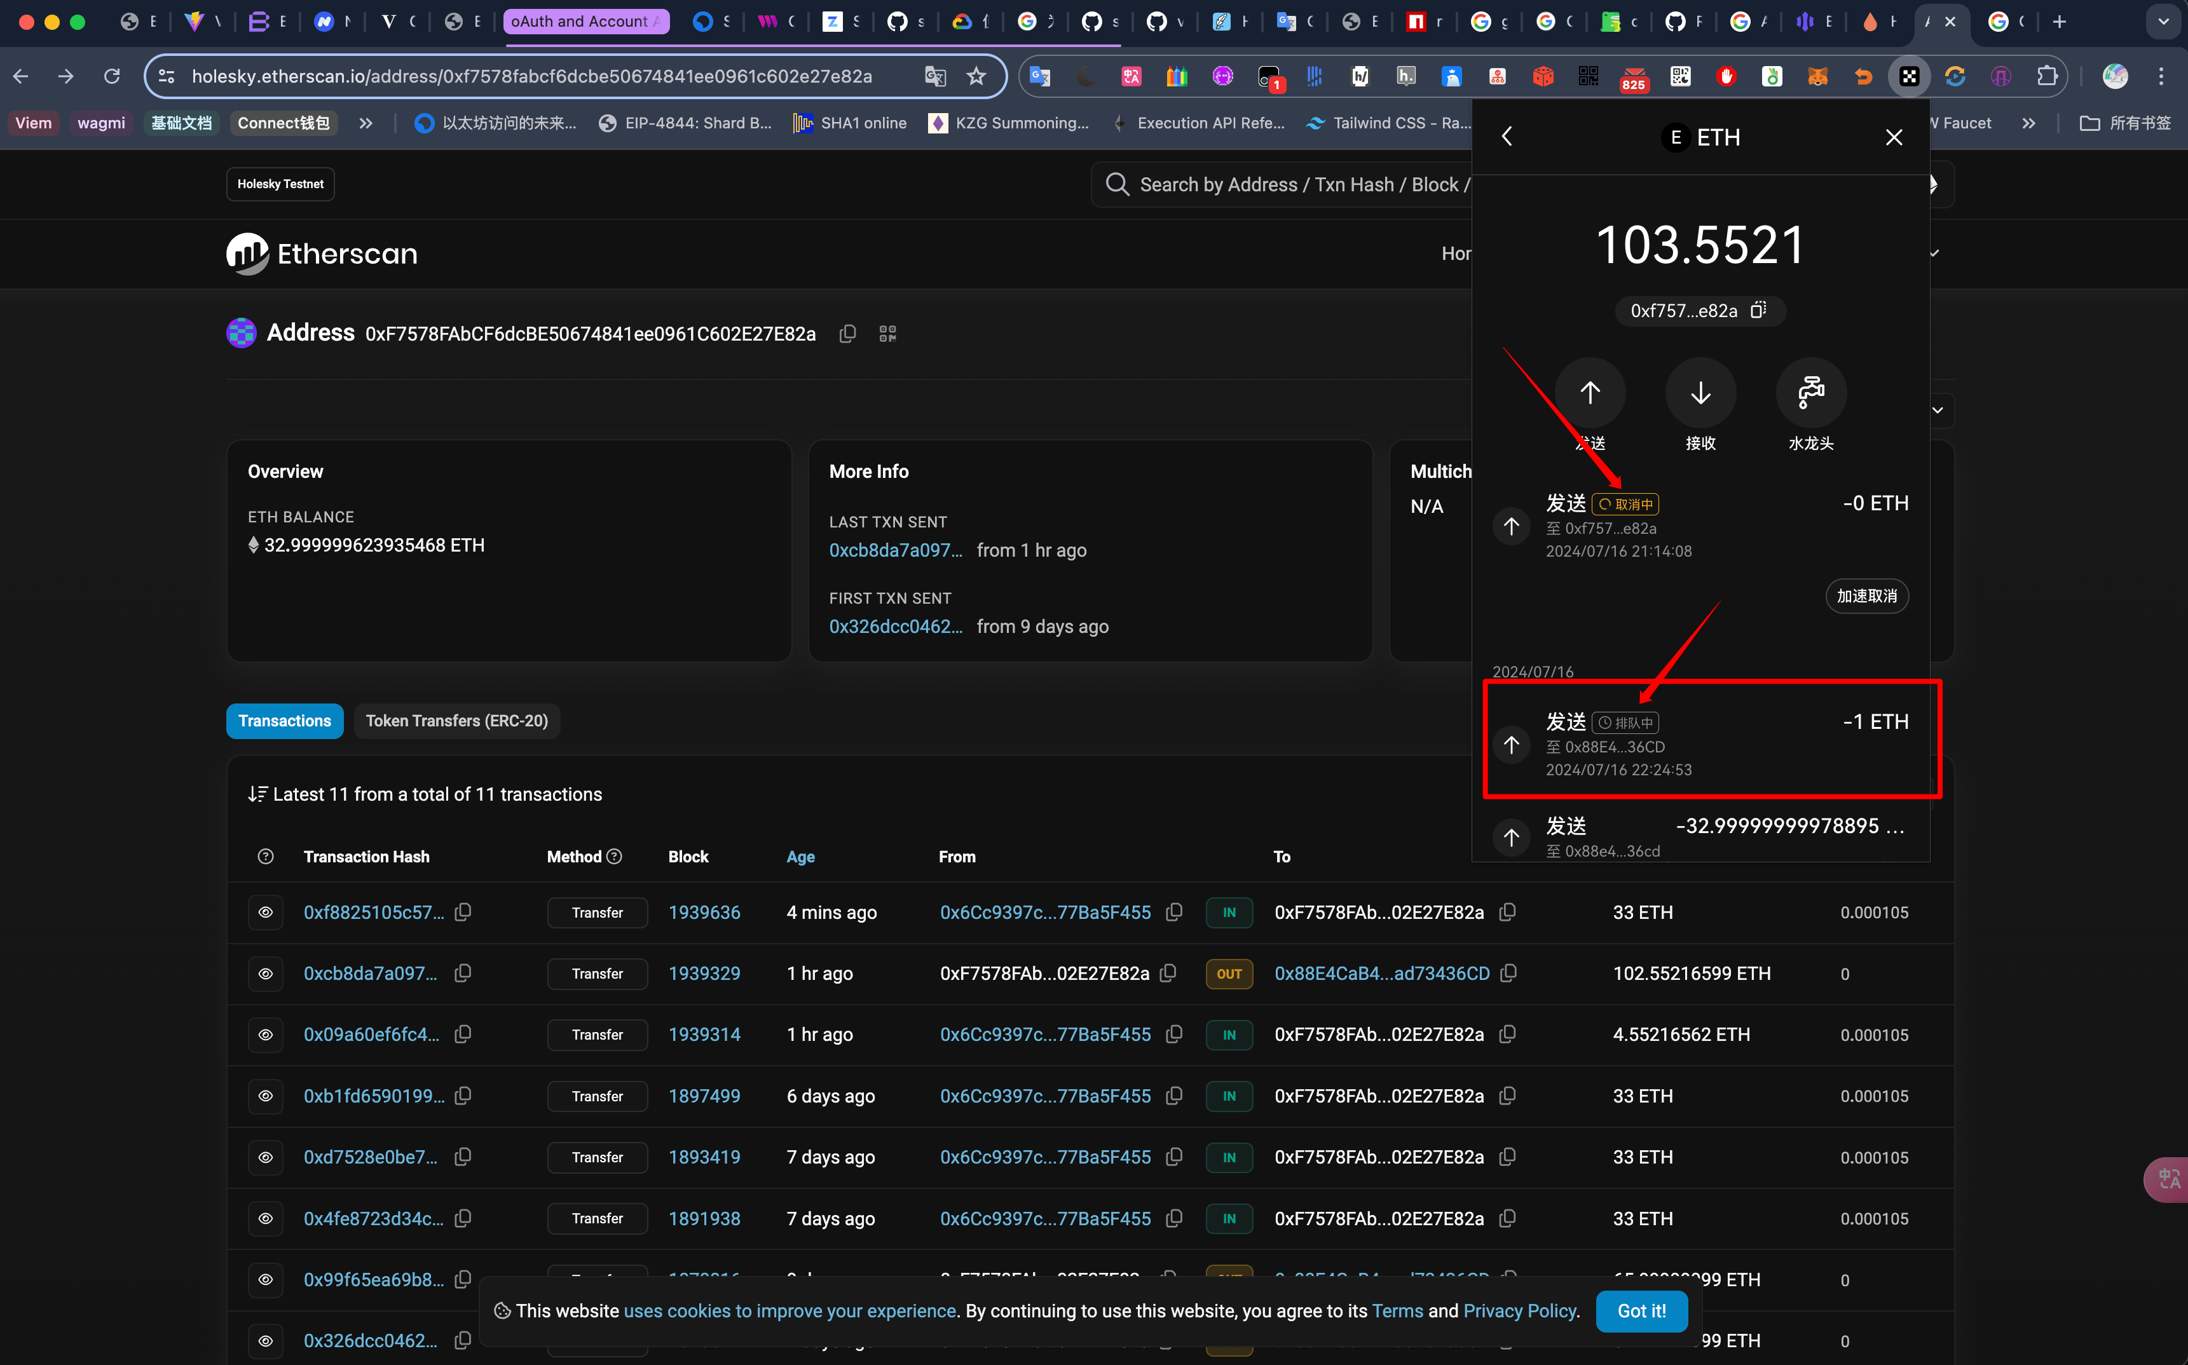Preview transaction 0x09a60ef6fc4 with eye icon
The height and width of the screenshot is (1365, 2188).
266,1035
